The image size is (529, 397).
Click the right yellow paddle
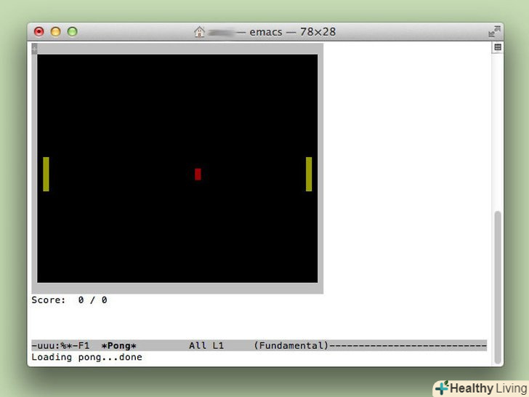309,175
